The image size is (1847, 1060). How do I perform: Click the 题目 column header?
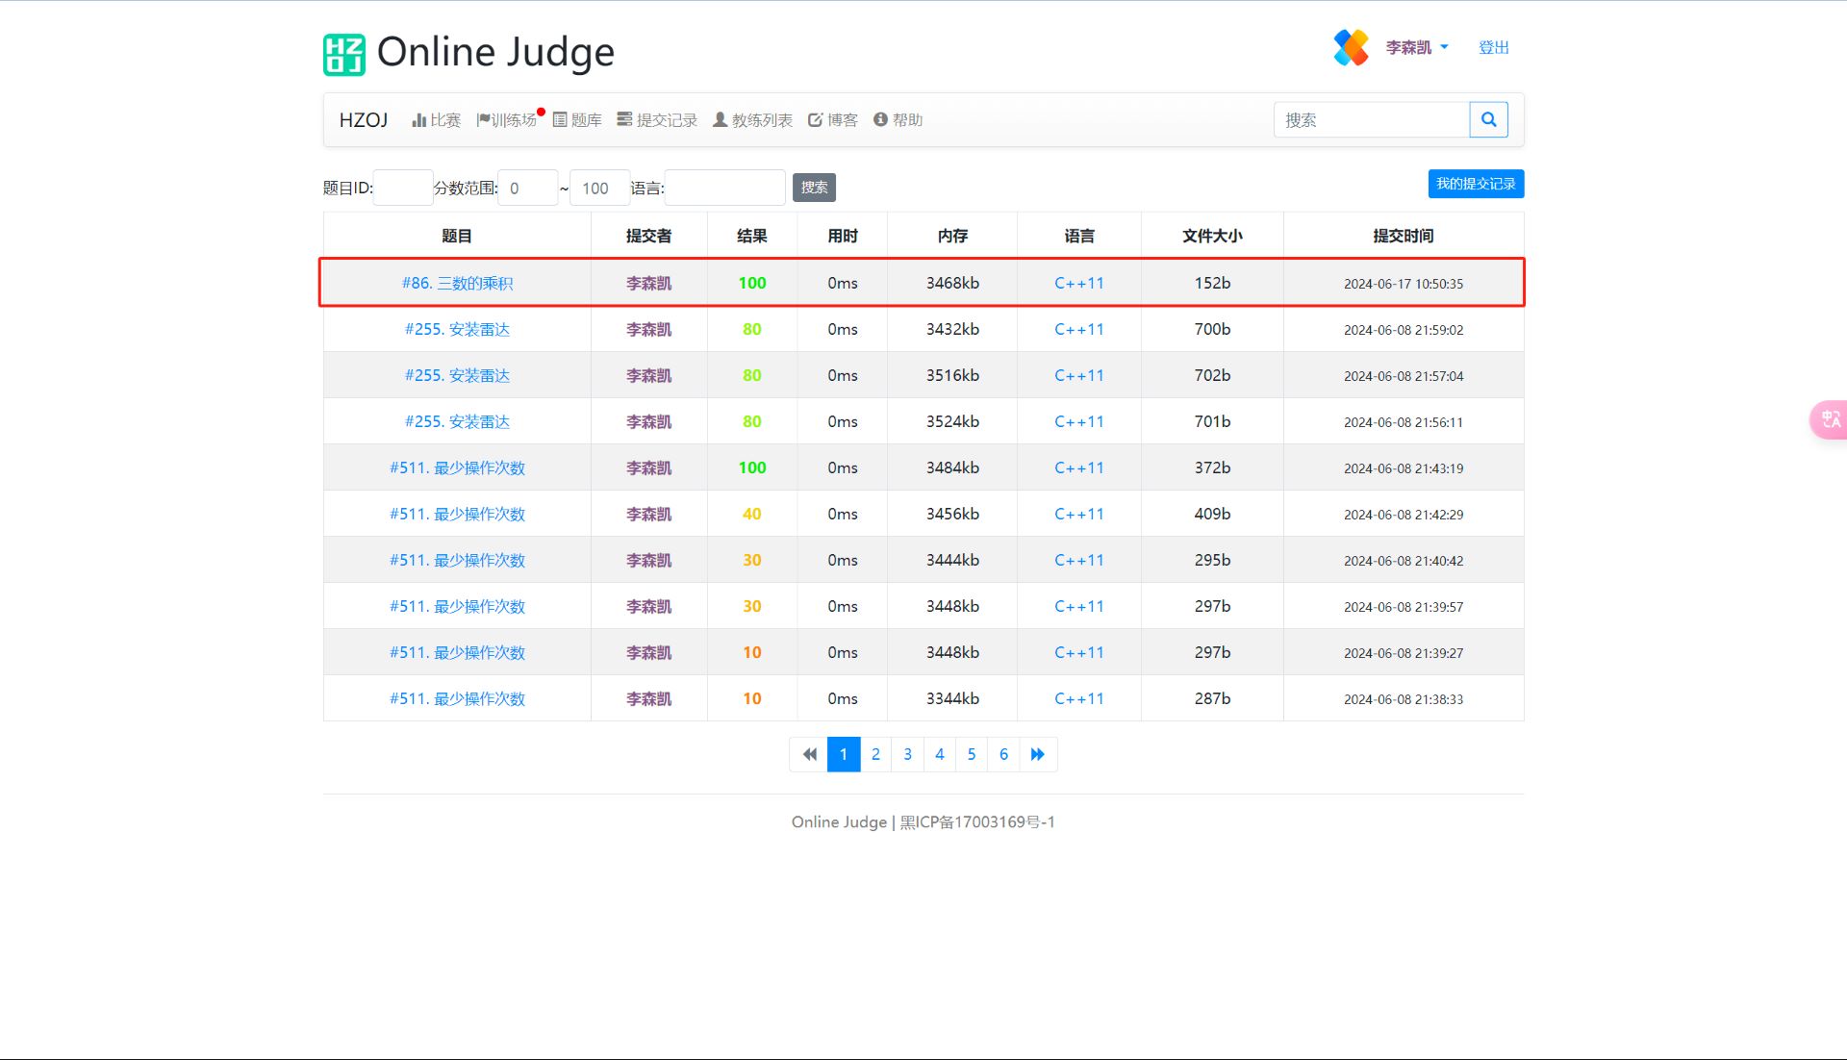(x=457, y=236)
